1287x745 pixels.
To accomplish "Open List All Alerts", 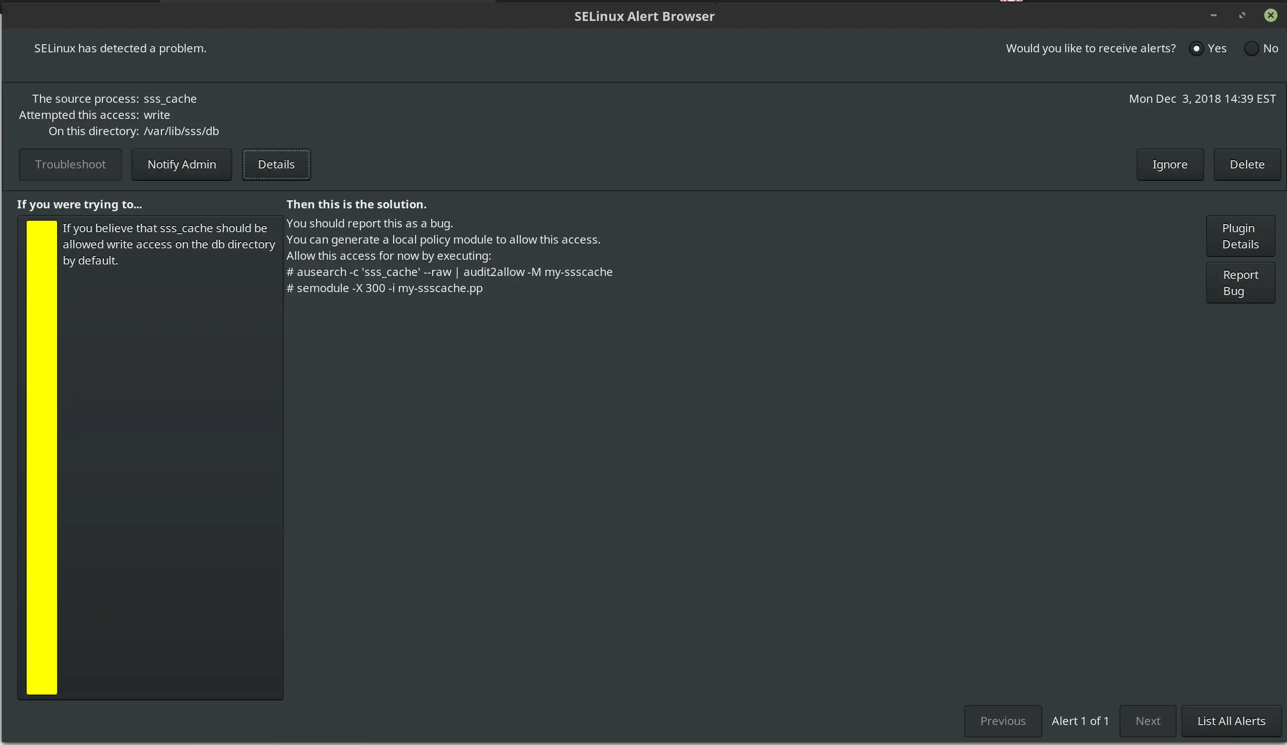I will point(1231,720).
